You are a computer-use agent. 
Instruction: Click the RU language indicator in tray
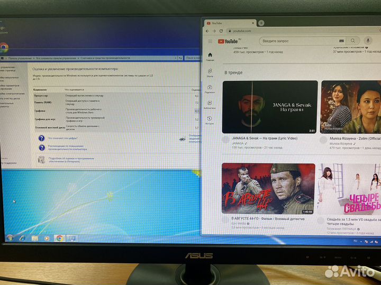[355, 241]
